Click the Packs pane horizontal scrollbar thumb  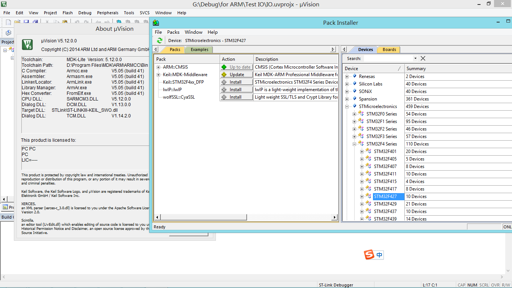[x=204, y=217]
